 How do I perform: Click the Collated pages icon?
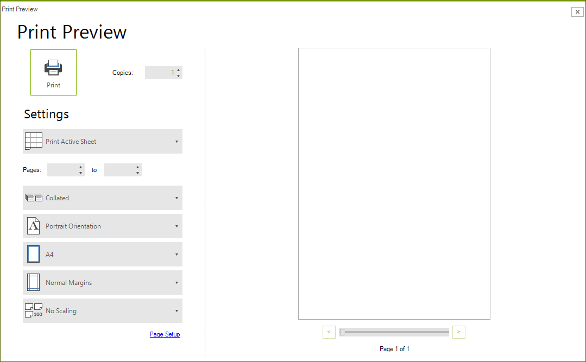click(x=33, y=198)
